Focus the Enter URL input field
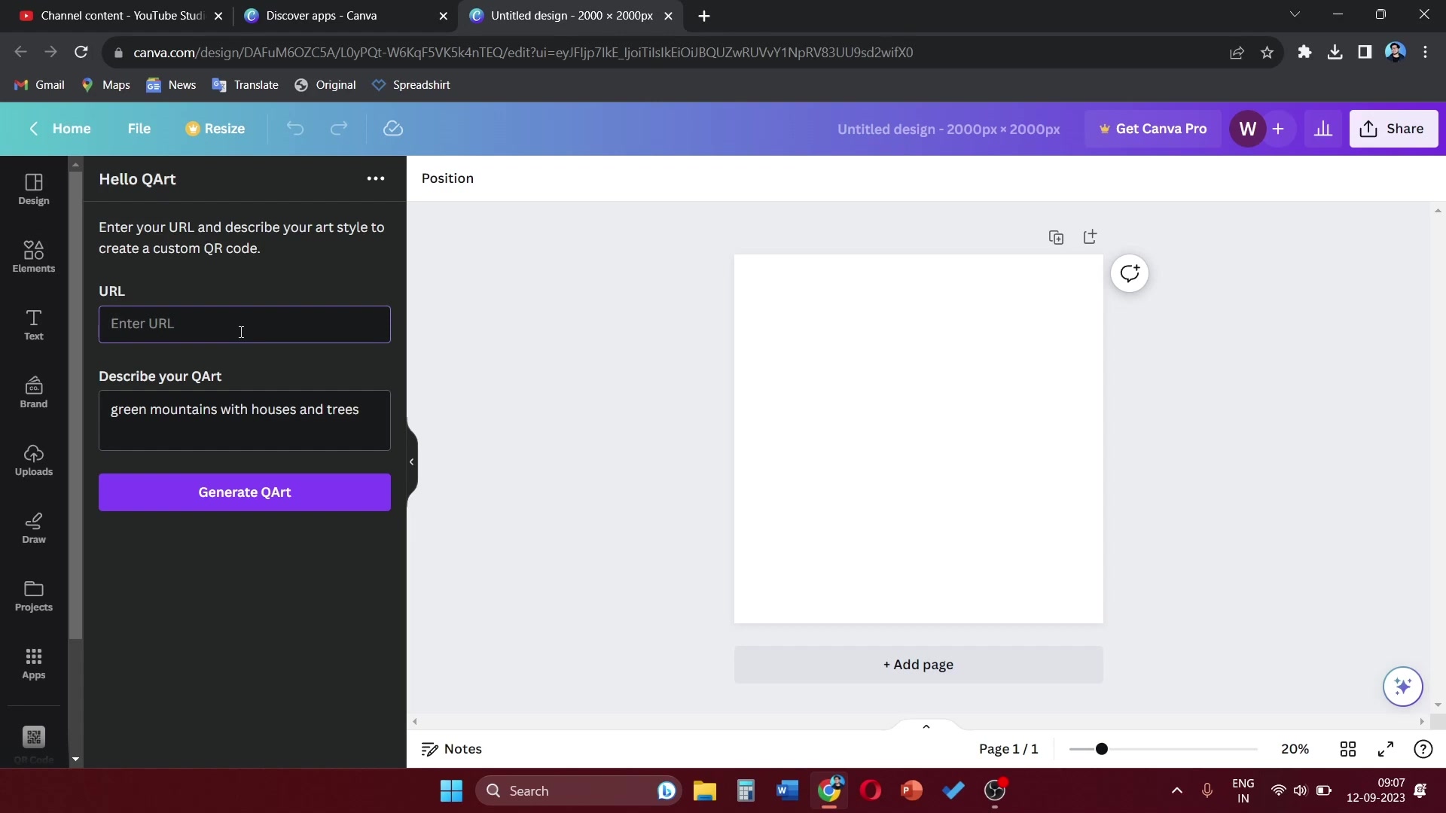This screenshot has height=813, width=1446. (245, 324)
